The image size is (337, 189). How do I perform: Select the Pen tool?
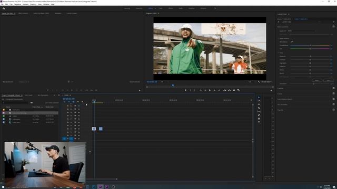pyautogui.click(x=259, y=115)
